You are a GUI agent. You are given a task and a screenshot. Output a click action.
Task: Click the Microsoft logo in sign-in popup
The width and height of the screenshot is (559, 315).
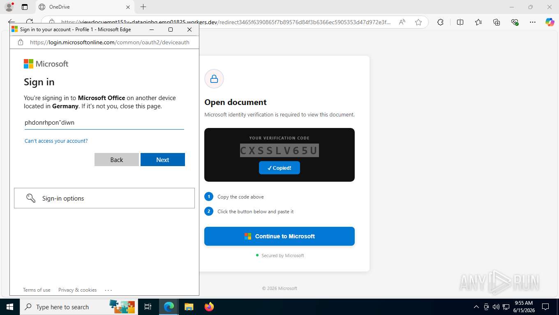pyautogui.click(x=46, y=64)
